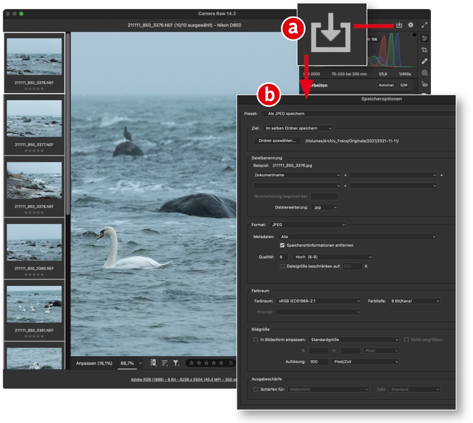473x423 pixels.
Task: Enable Dateigröße beschränken auf checkbox
Action: pos(282,266)
